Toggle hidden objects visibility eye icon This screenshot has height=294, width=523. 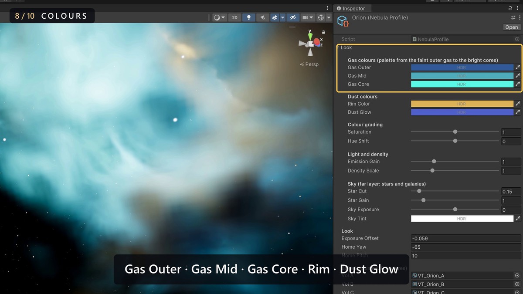[x=293, y=17]
